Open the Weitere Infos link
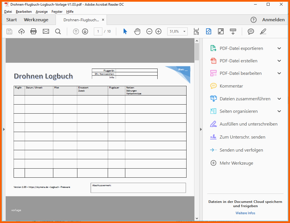290x223 pixels. [245, 213]
